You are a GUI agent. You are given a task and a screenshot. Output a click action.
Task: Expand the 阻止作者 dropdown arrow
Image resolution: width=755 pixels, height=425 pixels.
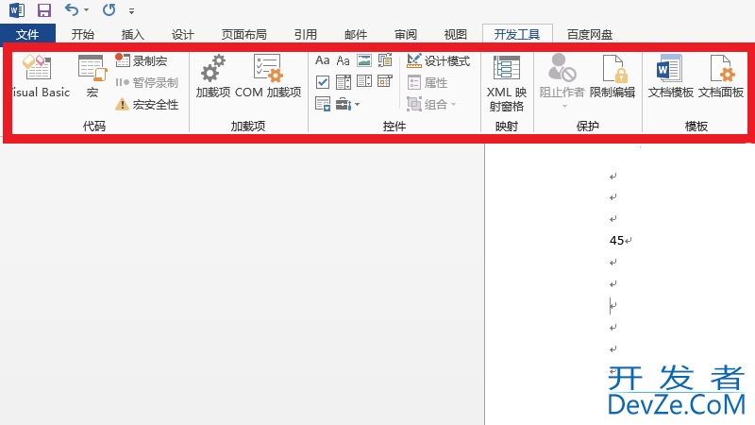564,106
